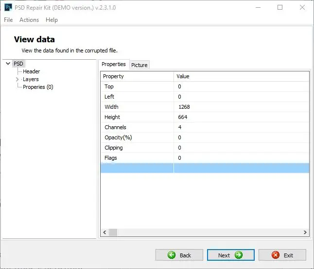Screen dimensions: 314x269
Task: Click the green next arrow icon
Action: (239, 255)
